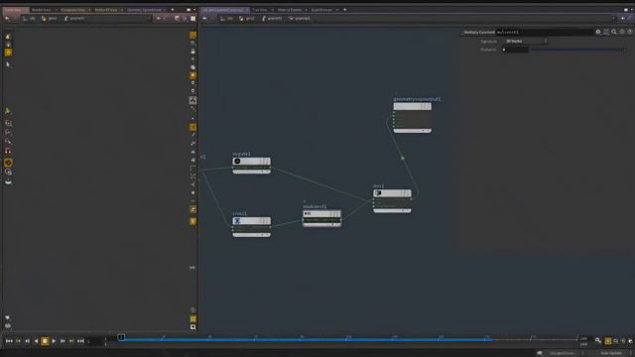Toggle the lock icon in viewport right toolbar

tap(193, 52)
